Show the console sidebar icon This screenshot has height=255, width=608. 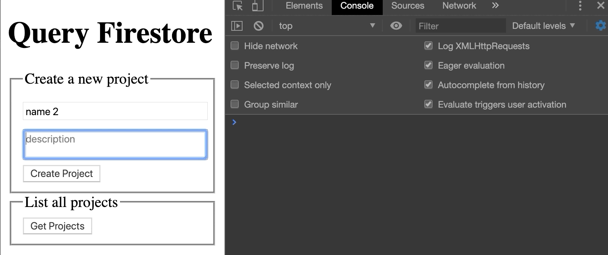tap(237, 26)
